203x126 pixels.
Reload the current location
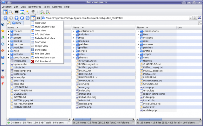click(28, 18)
